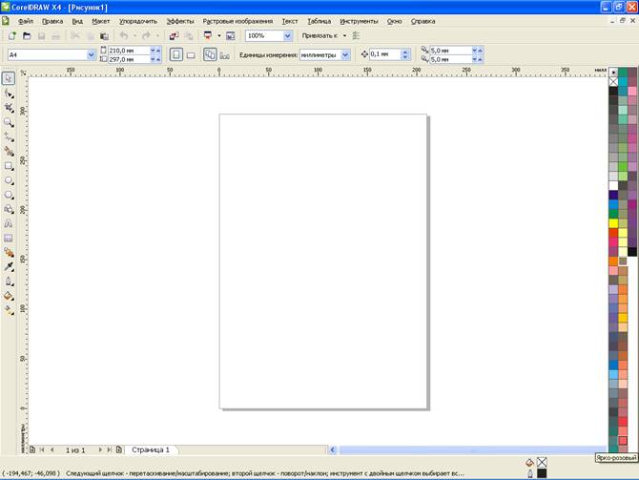Pick the white swatch in color palette
Image resolution: width=639 pixels, height=480 pixels.
pos(613,185)
